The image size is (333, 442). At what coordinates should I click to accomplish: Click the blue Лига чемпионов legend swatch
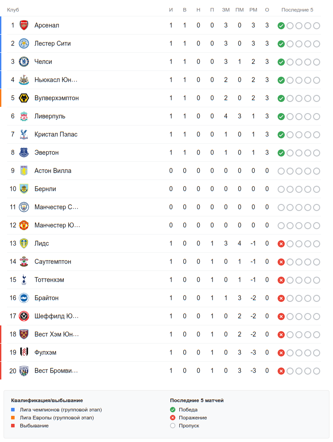[13, 410]
